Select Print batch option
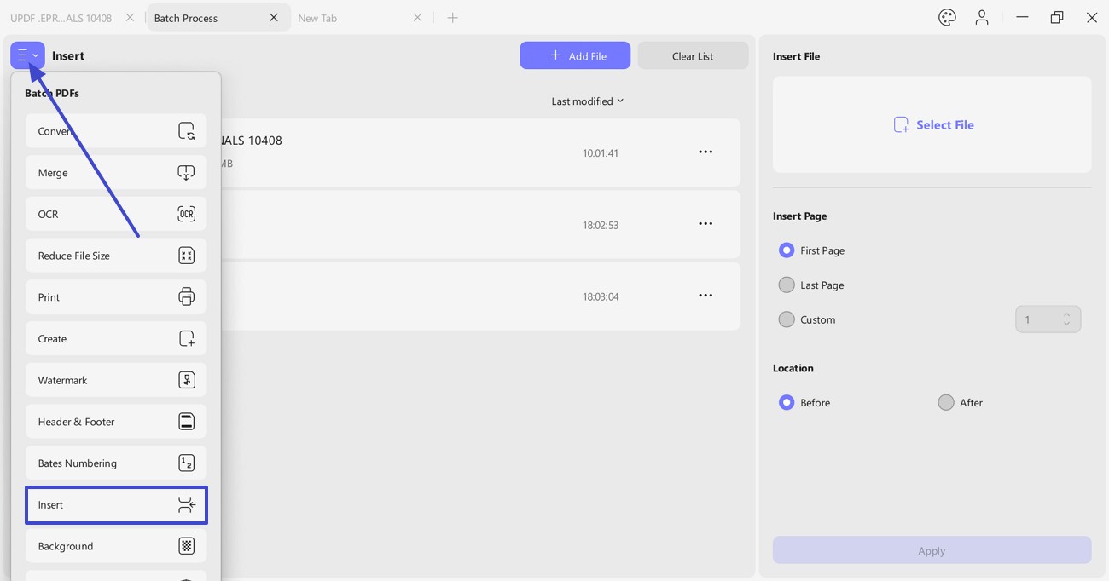 pyautogui.click(x=116, y=297)
